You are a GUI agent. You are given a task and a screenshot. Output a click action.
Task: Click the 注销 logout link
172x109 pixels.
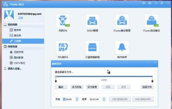click(x=20, y=18)
